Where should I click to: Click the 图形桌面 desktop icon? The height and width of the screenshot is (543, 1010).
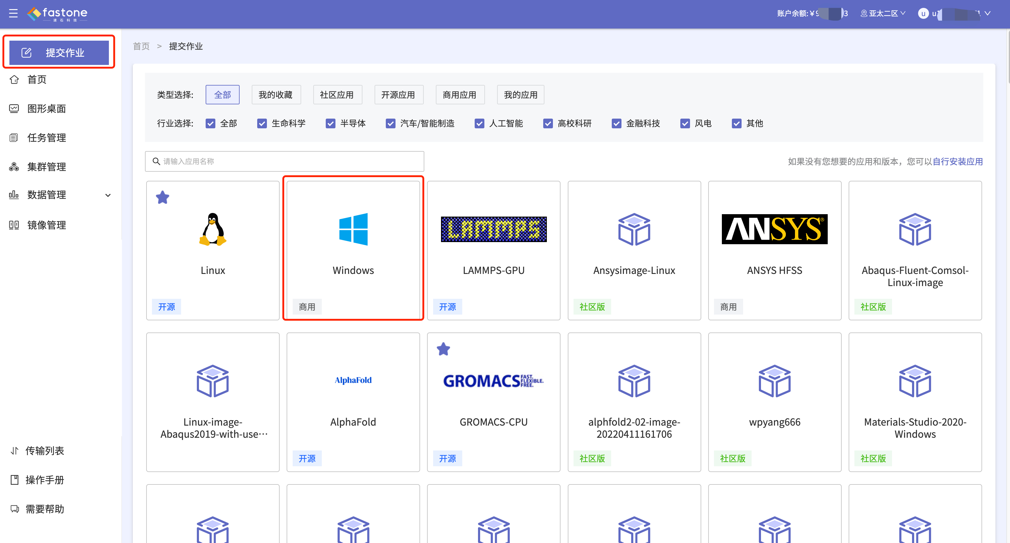tap(14, 109)
